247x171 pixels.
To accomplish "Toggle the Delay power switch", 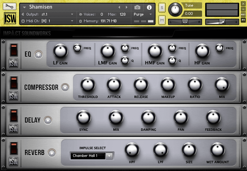I will (14, 116).
